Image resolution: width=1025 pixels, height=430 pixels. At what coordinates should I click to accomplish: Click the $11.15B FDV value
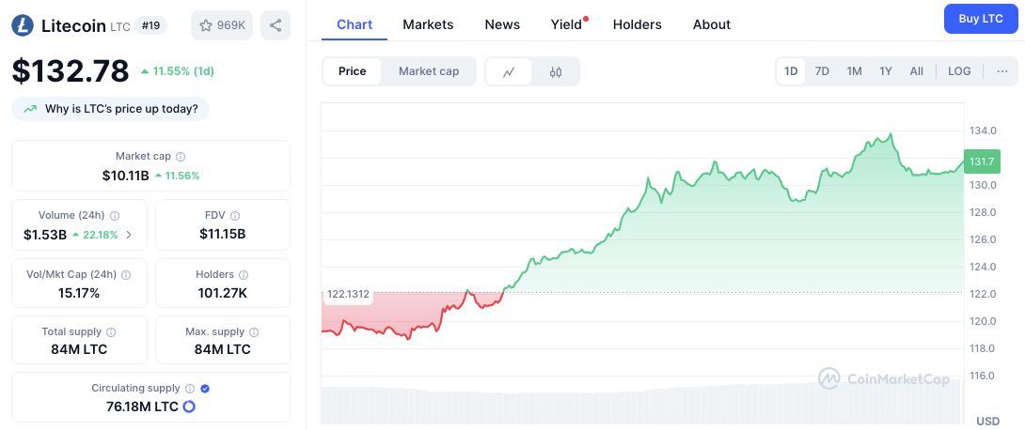pos(222,234)
